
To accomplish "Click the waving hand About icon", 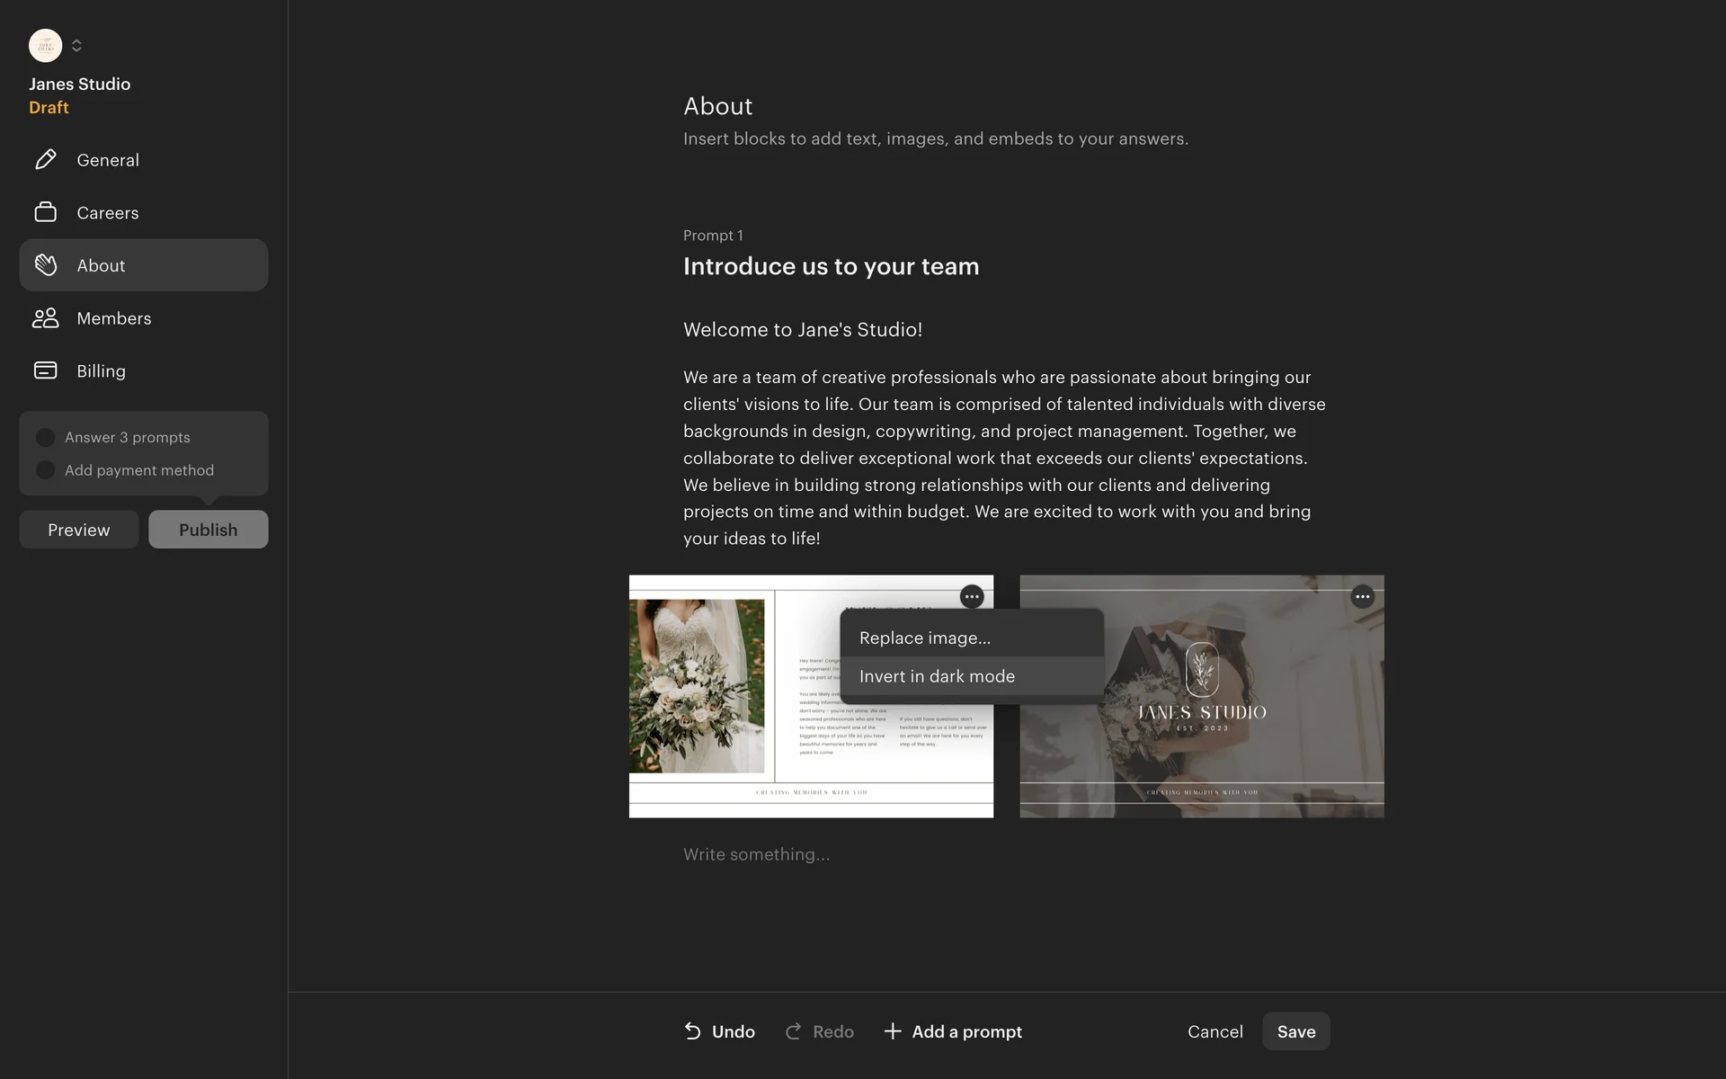I will (x=46, y=265).
